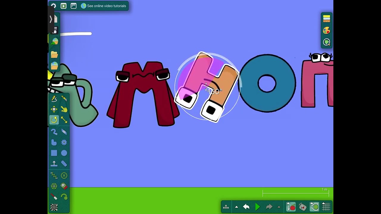Undo the last action

point(246,207)
